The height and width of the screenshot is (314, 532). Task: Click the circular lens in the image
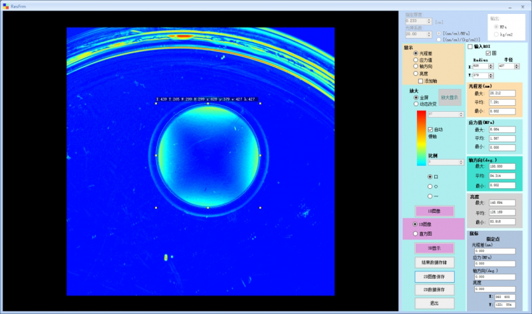point(208,156)
